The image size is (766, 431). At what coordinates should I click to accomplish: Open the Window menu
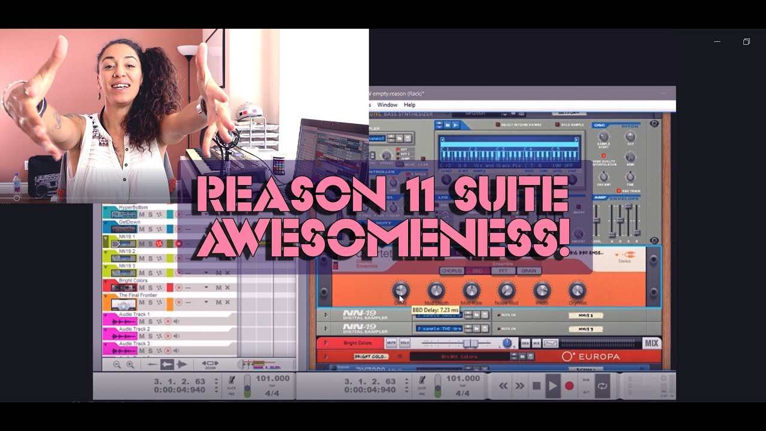click(387, 105)
